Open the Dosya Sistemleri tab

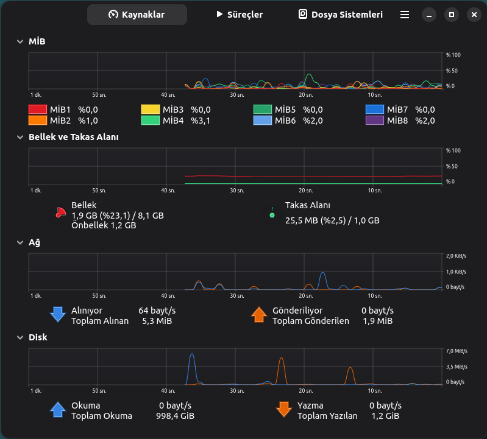[x=340, y=15]
